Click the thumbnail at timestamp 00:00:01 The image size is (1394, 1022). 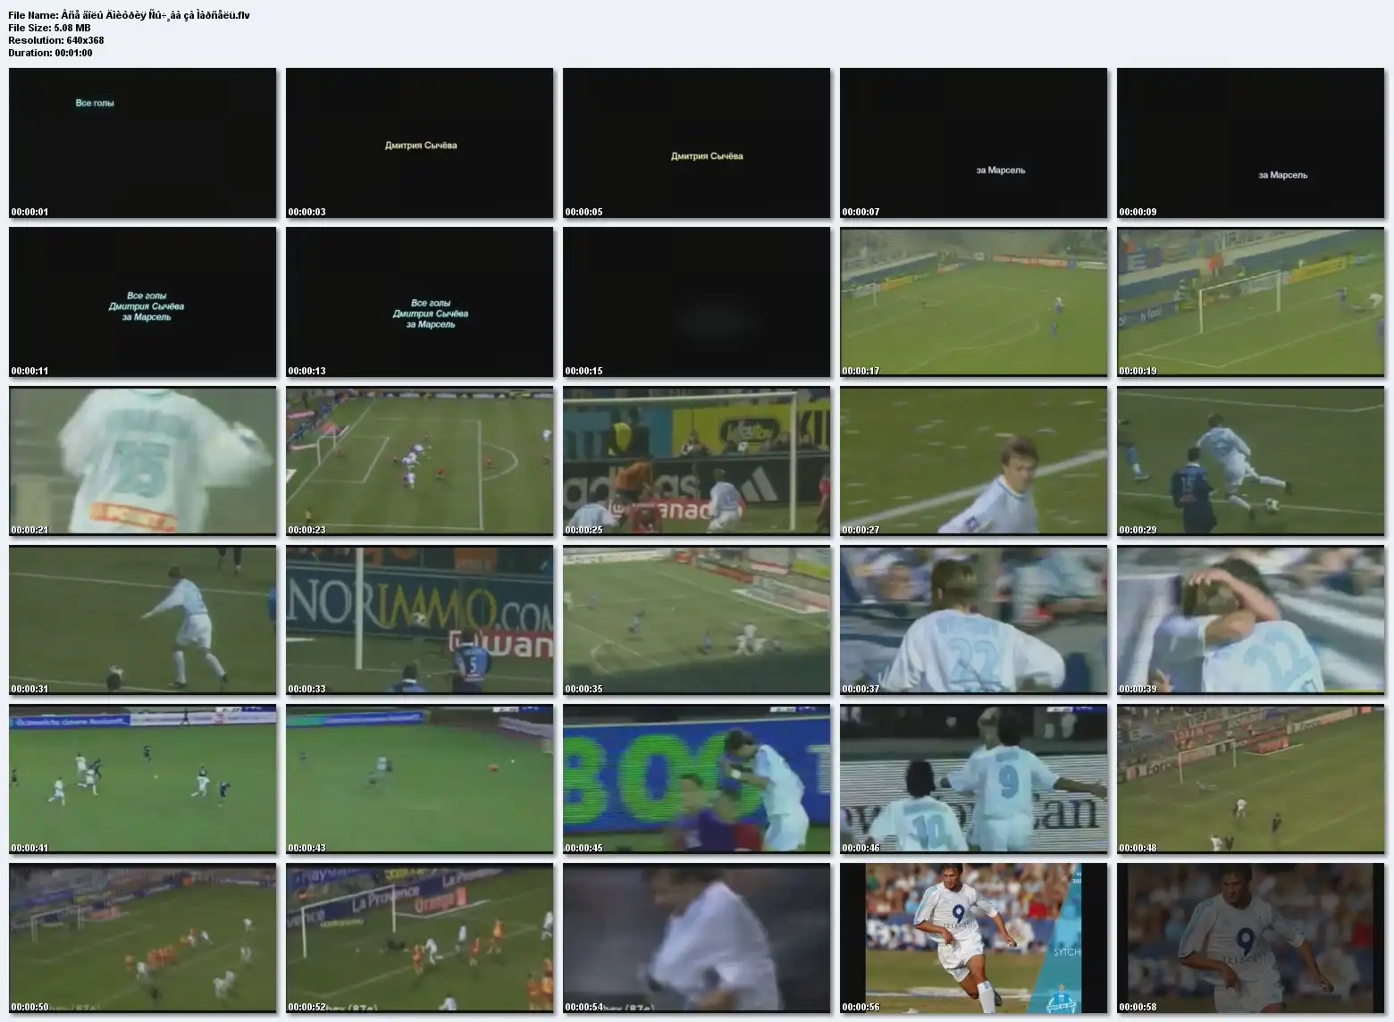pos(142,143)
